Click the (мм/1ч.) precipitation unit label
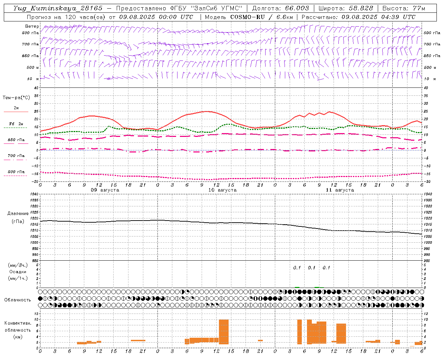 click(x=18, y=278)
